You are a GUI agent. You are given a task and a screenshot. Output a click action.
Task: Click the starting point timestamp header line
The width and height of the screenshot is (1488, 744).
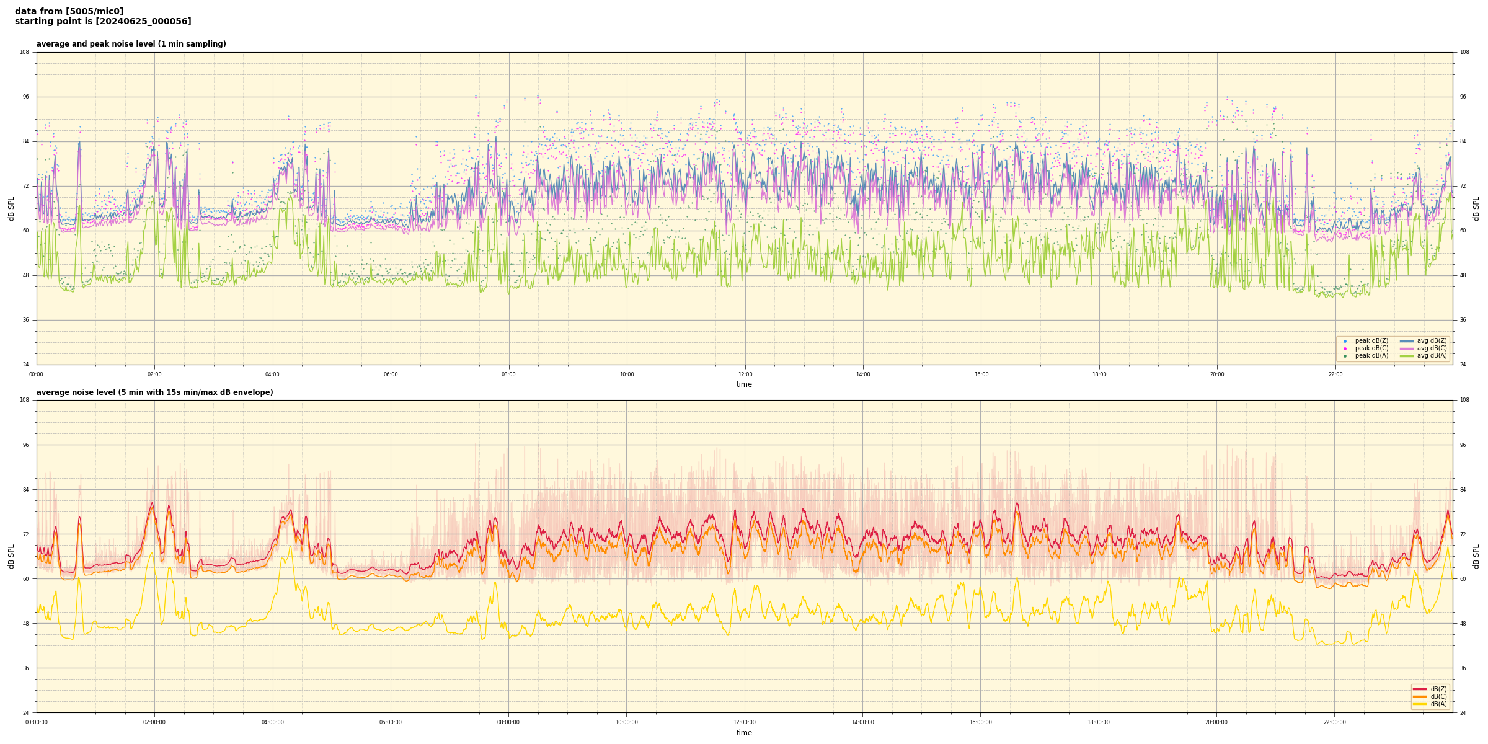[x=103, y=22]
